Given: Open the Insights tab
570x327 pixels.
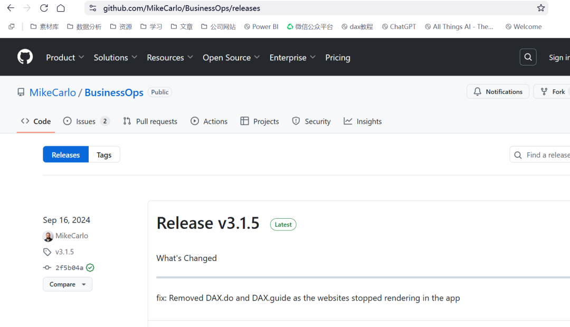Looking at the screenshot, I should (x=363, y=122).
